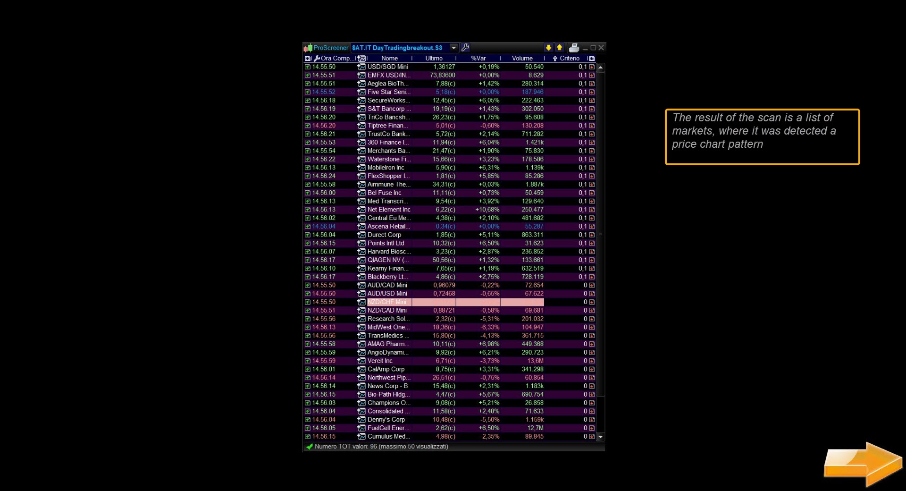The width and height of the screenshot is (906, 491).
Task: Open chart icon for Blackberry Lt...
Action: 361,277
